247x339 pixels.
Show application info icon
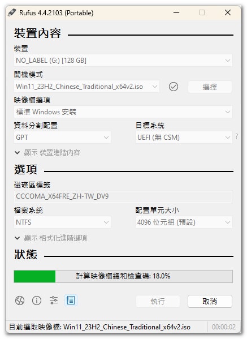click(x=37, y=301)
